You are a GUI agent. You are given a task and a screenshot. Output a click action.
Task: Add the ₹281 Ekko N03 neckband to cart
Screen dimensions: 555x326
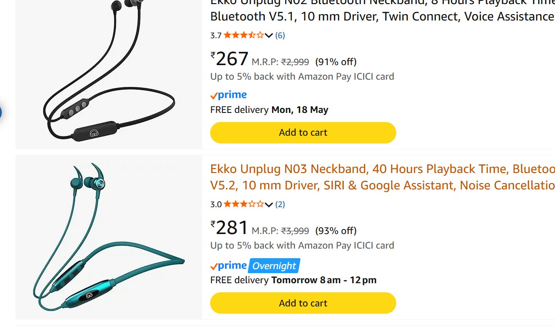[x=303, y=303]
